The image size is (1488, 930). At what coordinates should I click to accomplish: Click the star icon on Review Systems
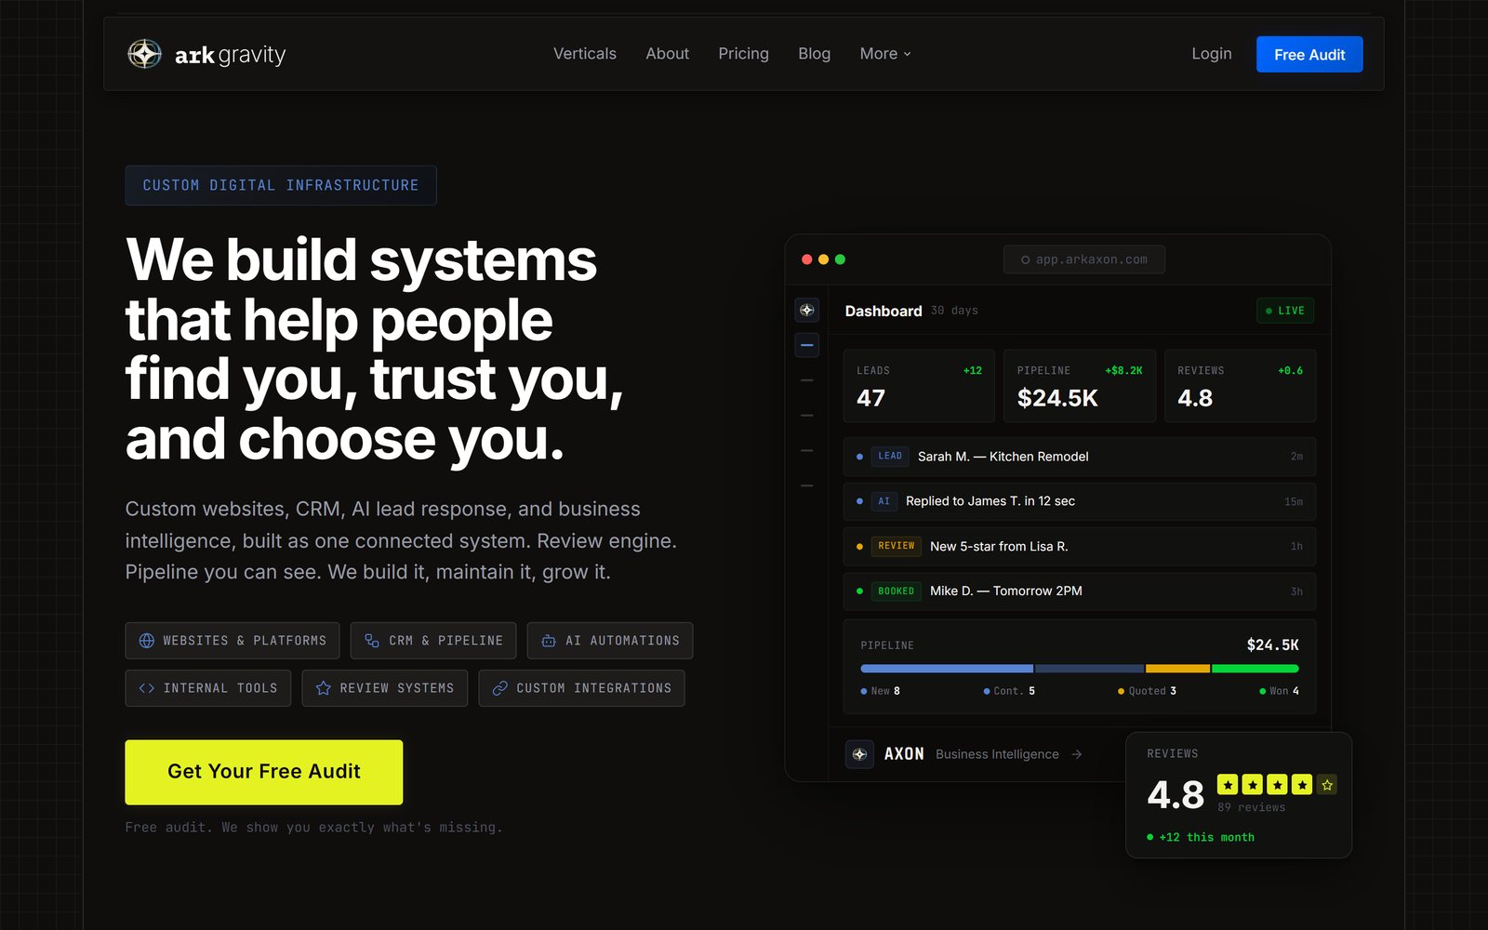coord(324,688)
